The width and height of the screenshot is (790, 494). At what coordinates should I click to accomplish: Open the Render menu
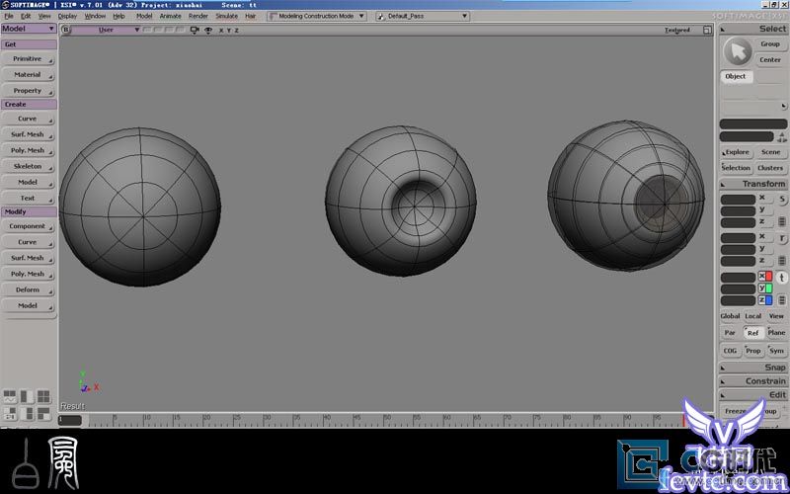tap(198, 16)
